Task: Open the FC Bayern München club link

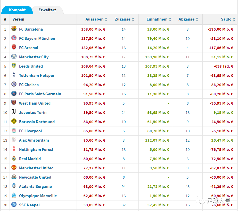Action: tap(37, 38)
